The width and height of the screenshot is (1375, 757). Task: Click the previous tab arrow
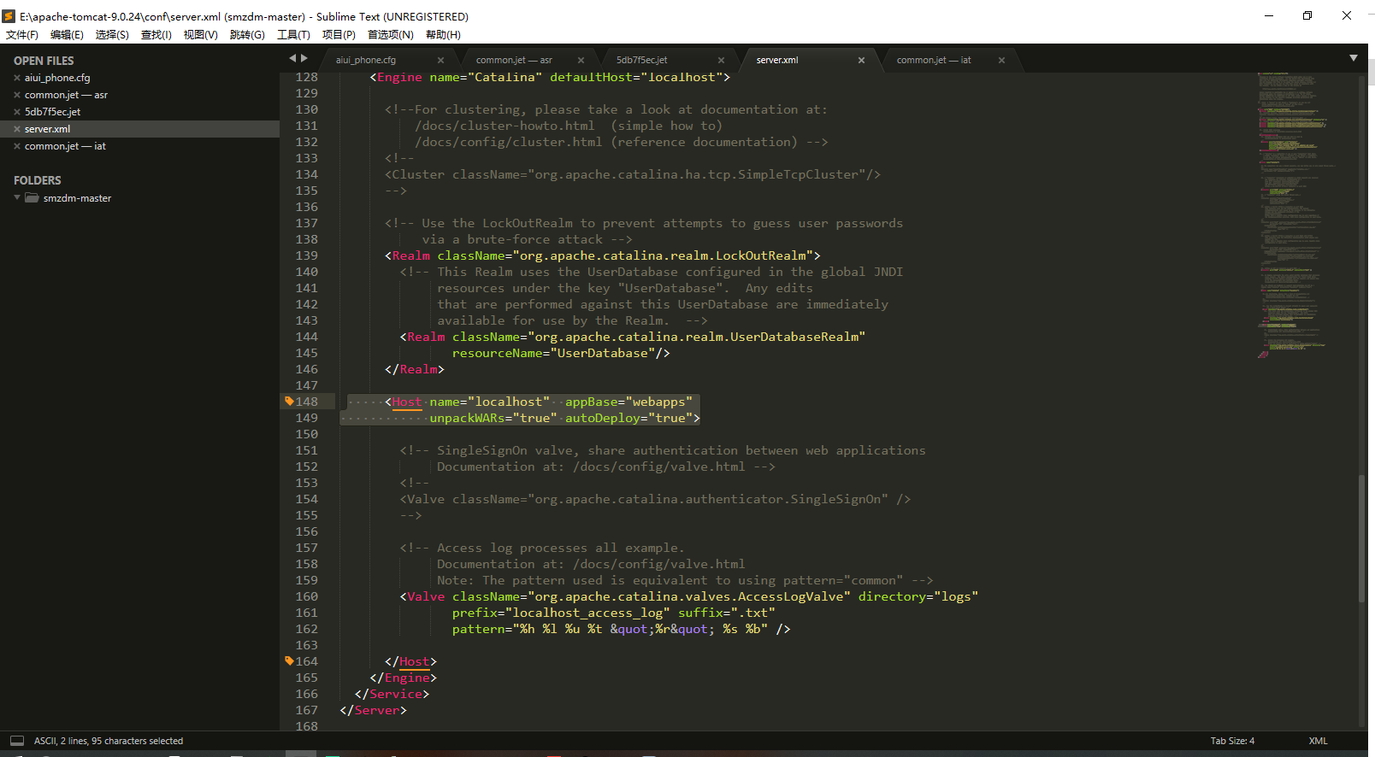point(292,58)
